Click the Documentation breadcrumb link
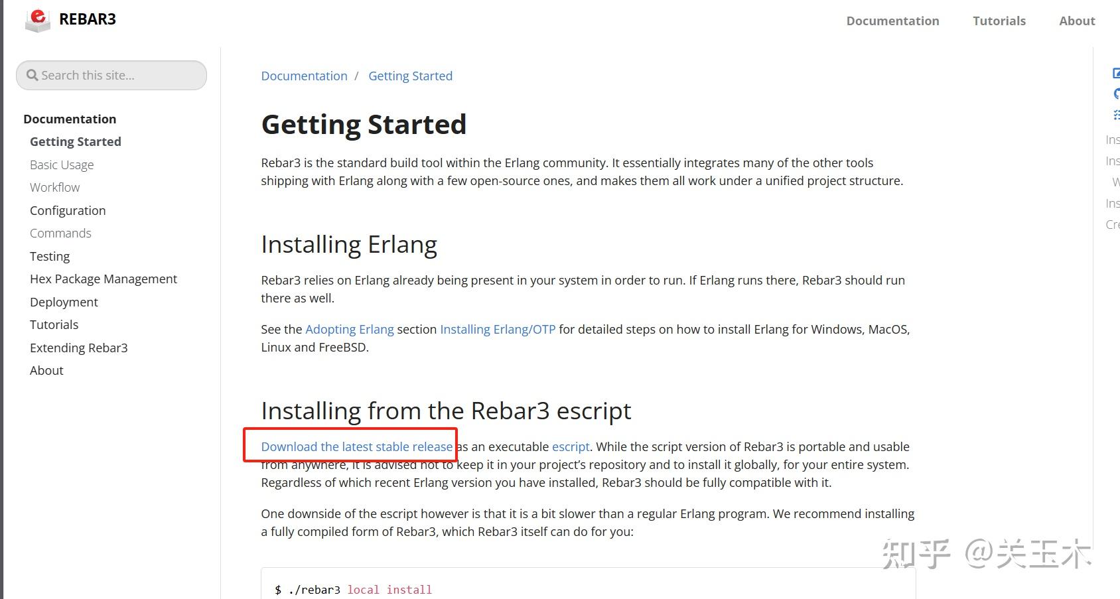1120x599 pixels. coord(304,76)
